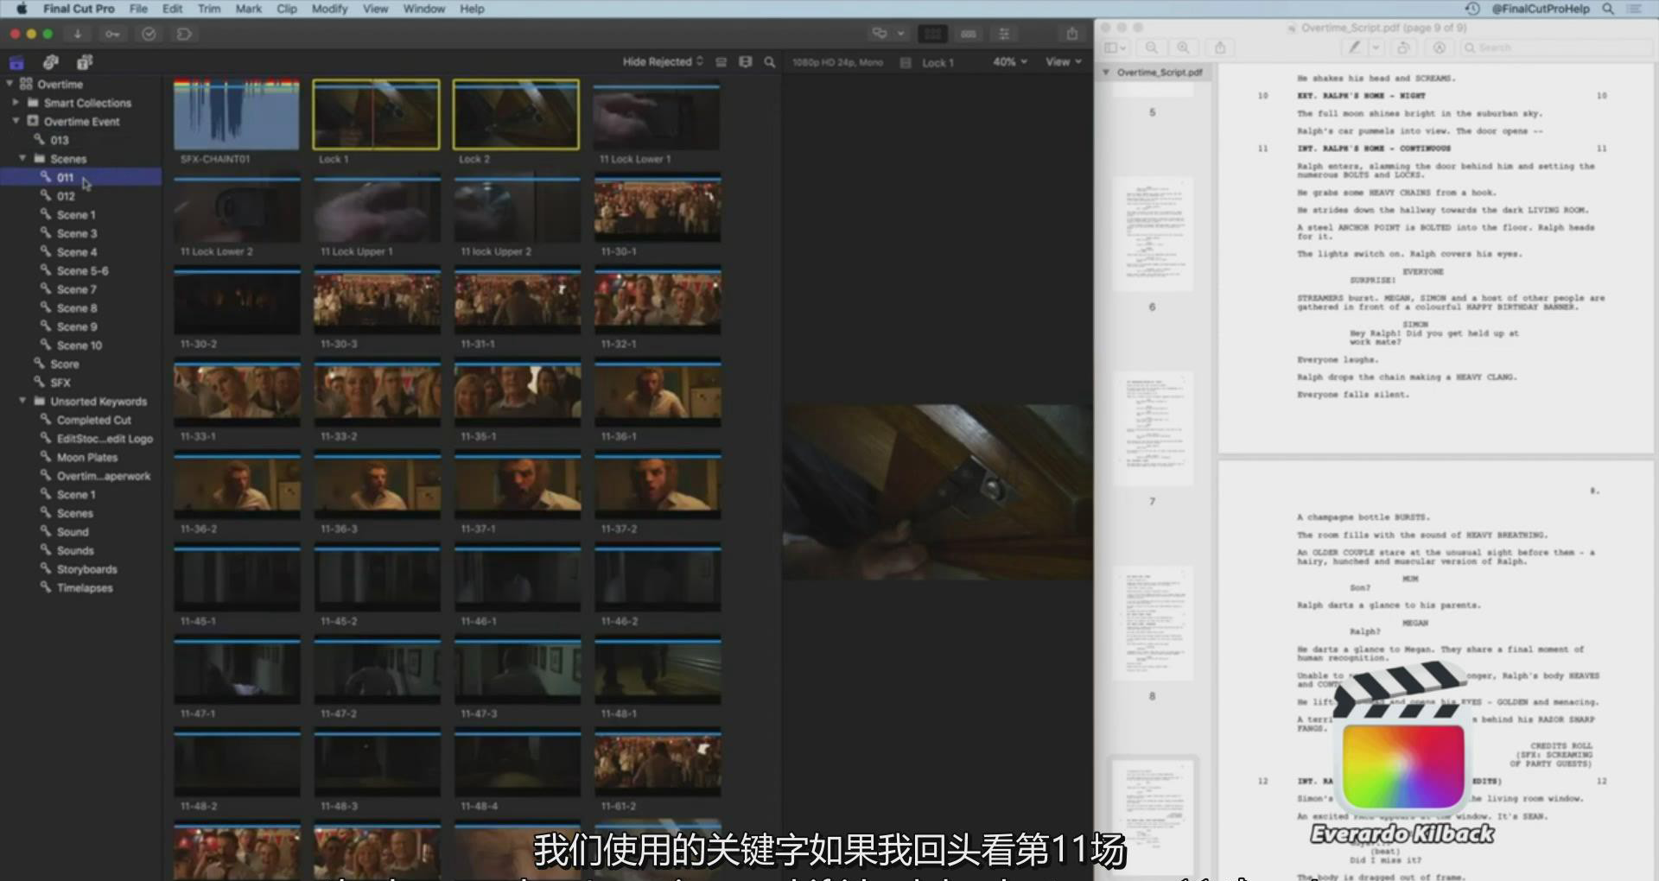
Task: Toggle the Libraries sidebar button
Action: tap(16, 62)
